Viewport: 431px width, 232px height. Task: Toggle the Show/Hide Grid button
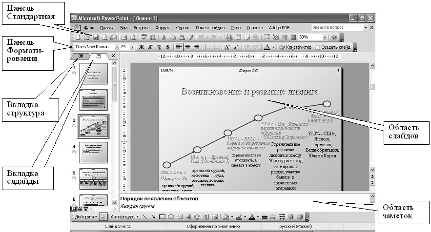(285, 37)
